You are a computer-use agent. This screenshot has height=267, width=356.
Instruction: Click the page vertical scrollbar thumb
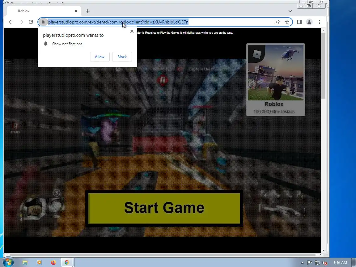323,66
